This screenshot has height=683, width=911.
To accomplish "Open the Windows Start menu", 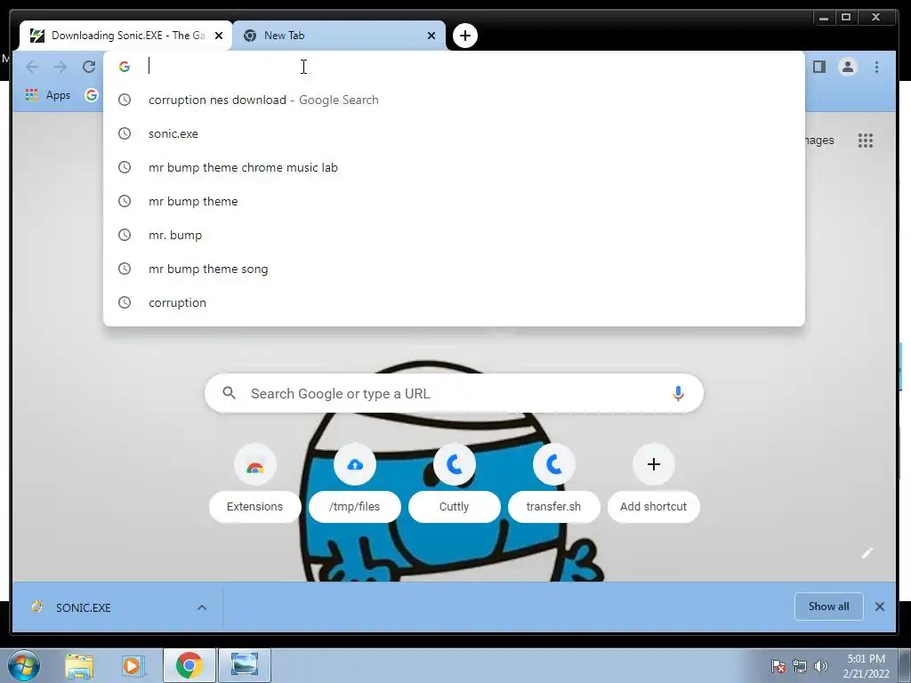I will [x=24, y=666].
